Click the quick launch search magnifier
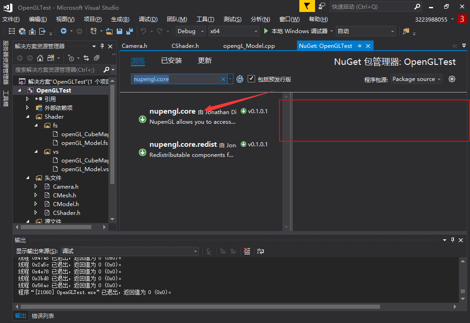 tap(417, 6)
